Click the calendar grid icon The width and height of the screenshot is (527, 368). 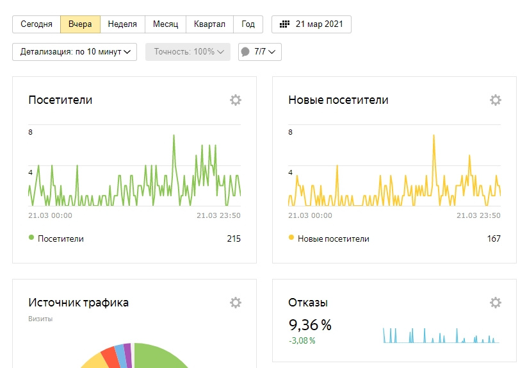[x=284, y=24]
